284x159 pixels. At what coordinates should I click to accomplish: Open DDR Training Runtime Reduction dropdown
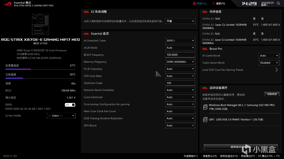click(x=180, y=118)
